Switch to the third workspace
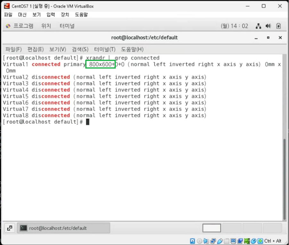 (x=252, y=228)
